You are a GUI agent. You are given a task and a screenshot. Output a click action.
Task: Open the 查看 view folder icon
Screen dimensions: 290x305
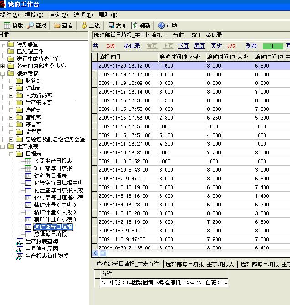point(57,26)
